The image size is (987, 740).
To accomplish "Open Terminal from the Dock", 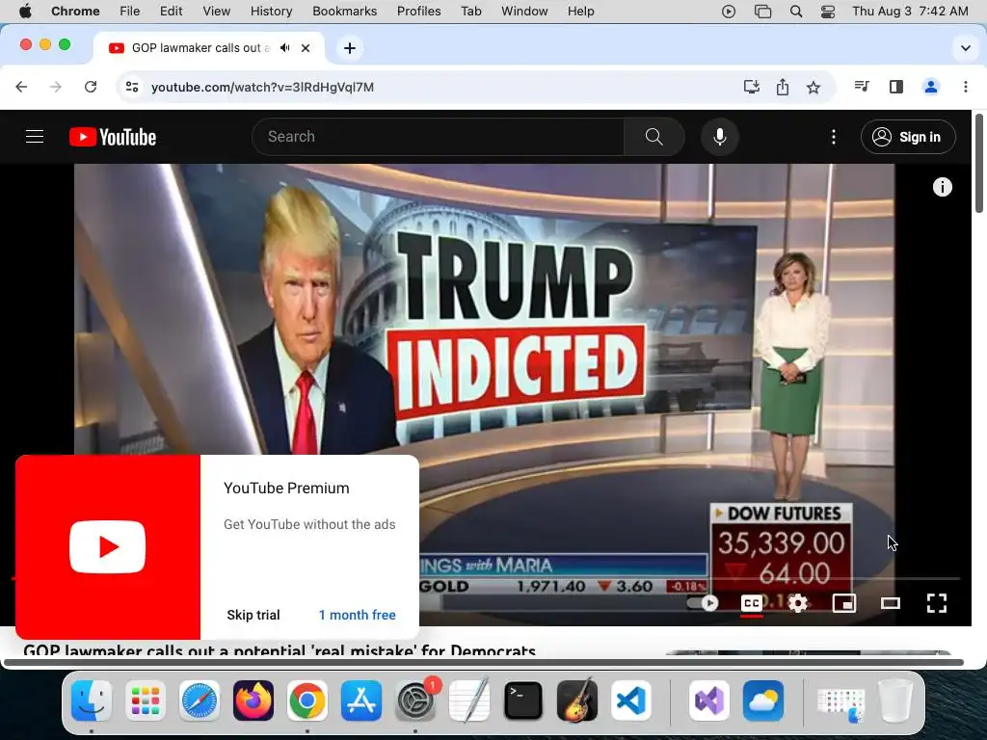I will [523, 700].
